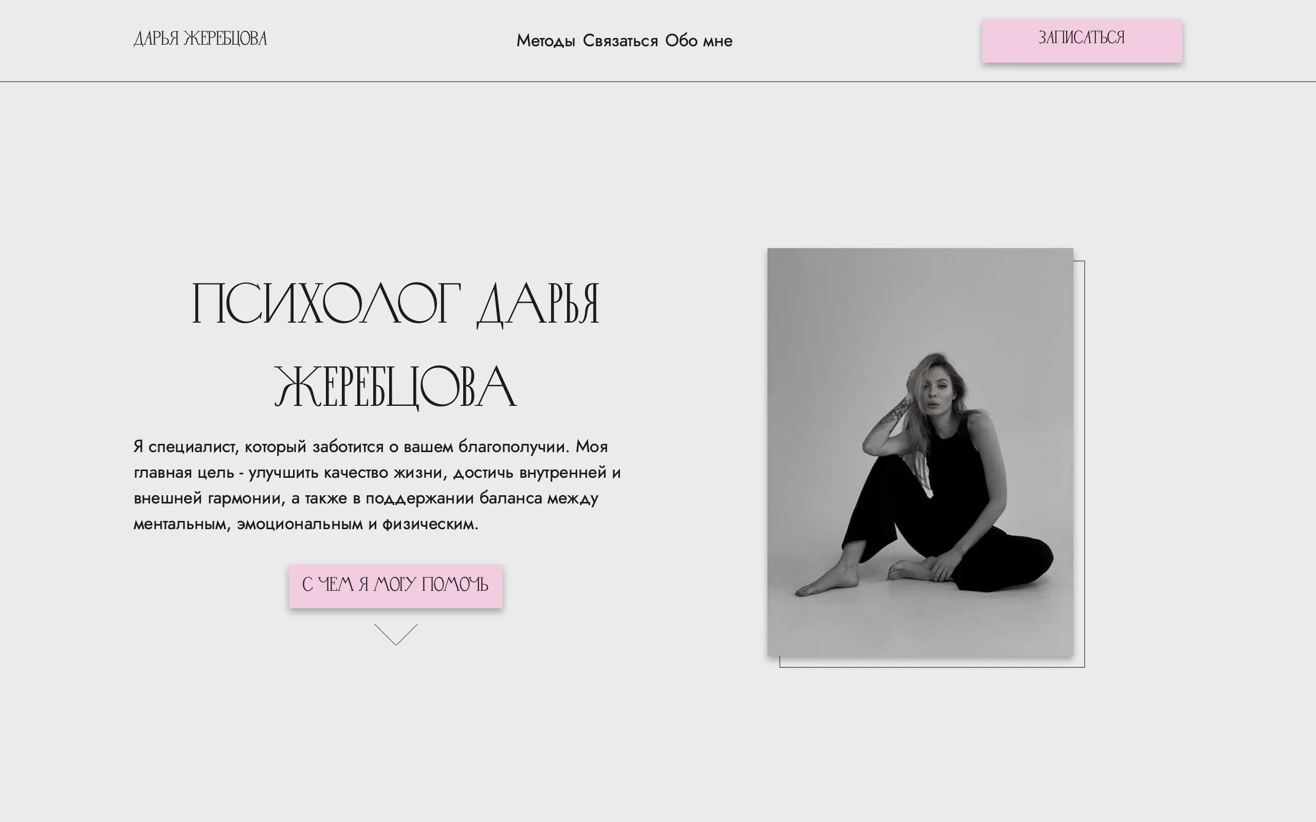
Task: Click the text line starting with главная цель
Action: 376,473
